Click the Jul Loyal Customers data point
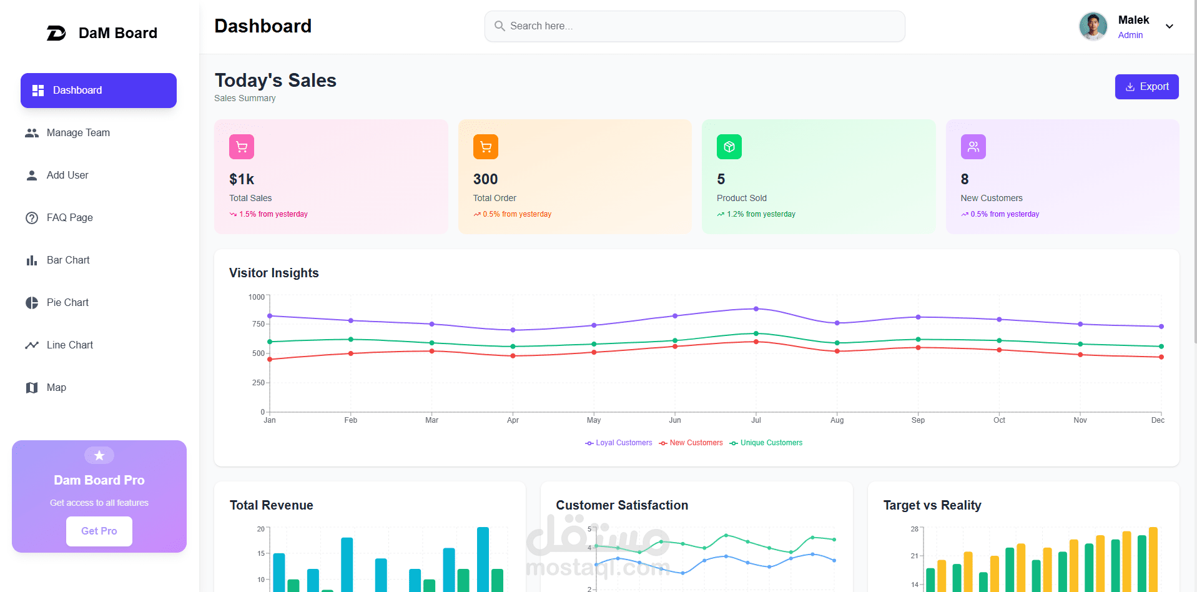Image resolution: width=1197 pixels, height=592 pixels. point(756,308)
